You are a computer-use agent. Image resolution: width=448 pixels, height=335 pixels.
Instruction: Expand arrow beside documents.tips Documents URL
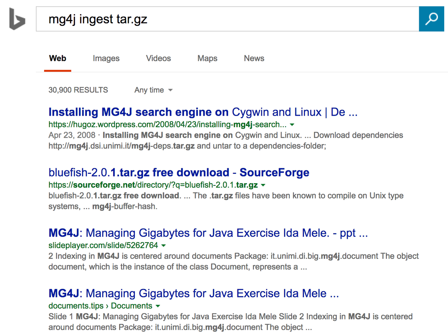(158, 306)
